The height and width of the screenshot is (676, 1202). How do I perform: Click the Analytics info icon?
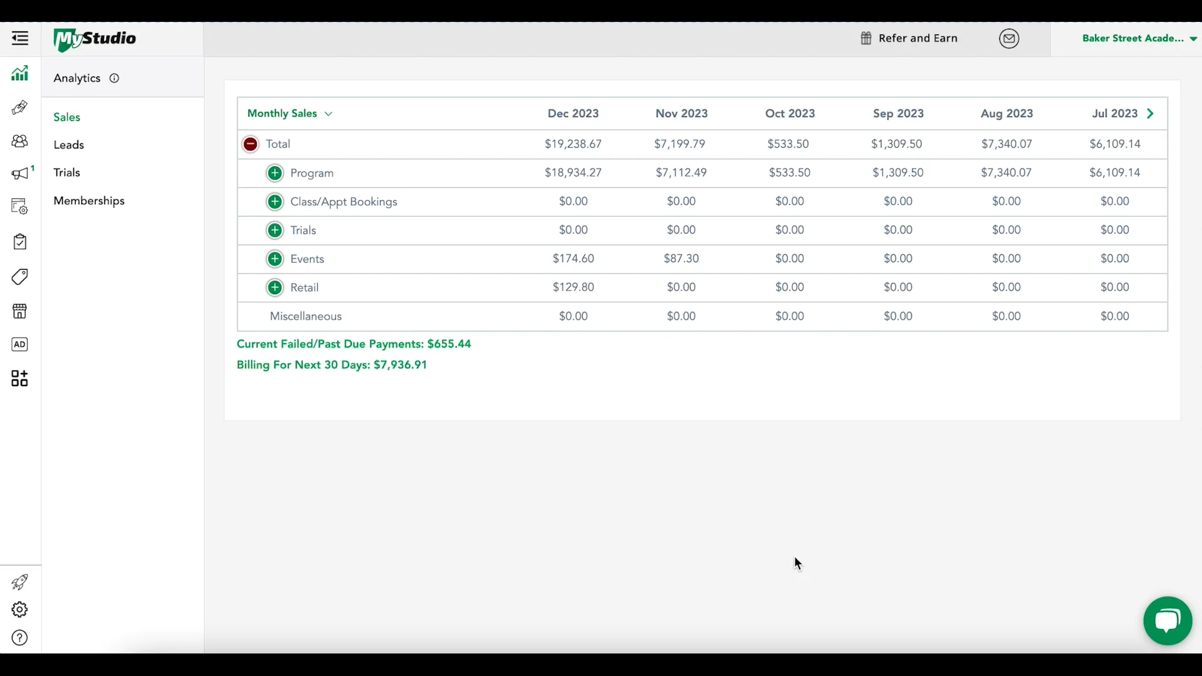(x=115, y=78)
